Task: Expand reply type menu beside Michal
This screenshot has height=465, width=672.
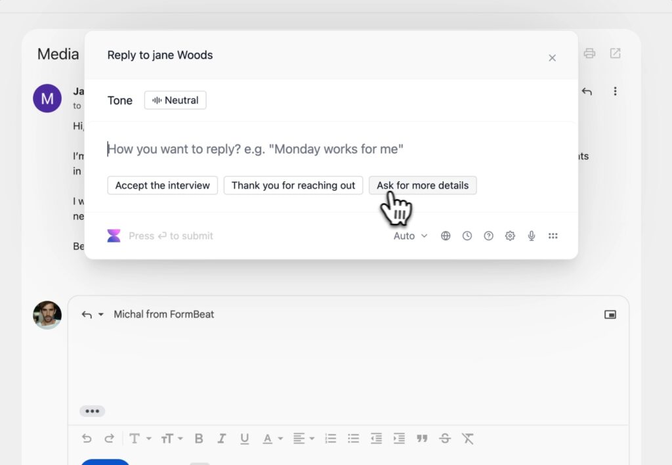Action: pyautogui.click(x=100, y=315)
